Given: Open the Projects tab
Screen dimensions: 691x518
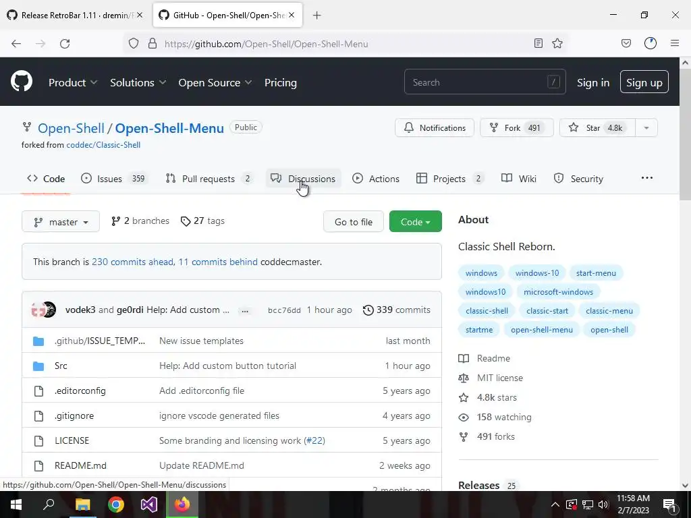Looking at the screenshot, I should pos(450,178).
